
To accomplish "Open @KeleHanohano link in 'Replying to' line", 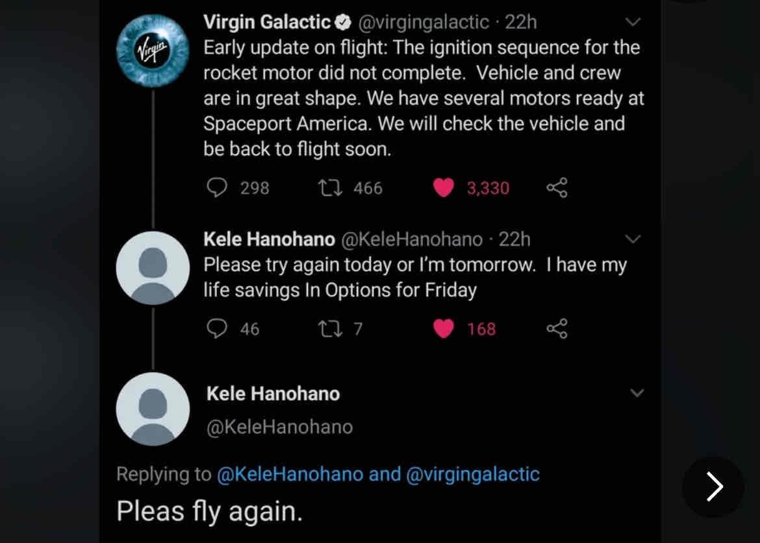I will [289, 474].
